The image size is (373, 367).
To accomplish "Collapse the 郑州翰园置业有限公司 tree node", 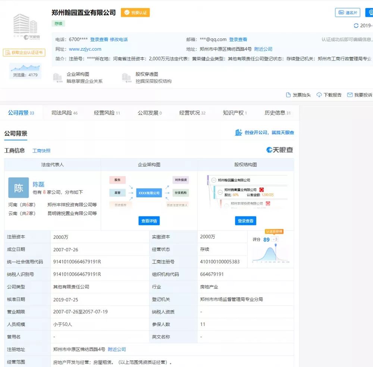I will pyautogui.click(x=214, y=180).
